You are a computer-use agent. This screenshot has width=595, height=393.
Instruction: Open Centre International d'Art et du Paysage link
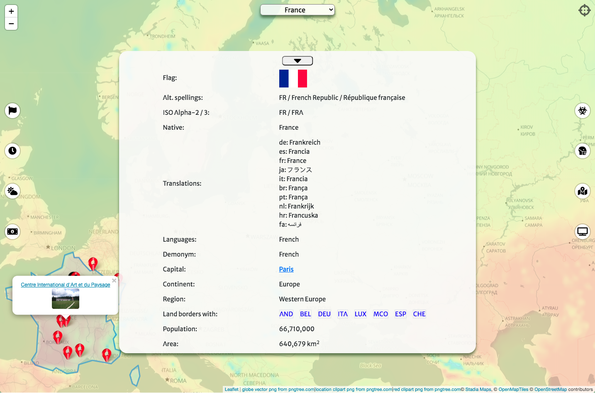66,285
